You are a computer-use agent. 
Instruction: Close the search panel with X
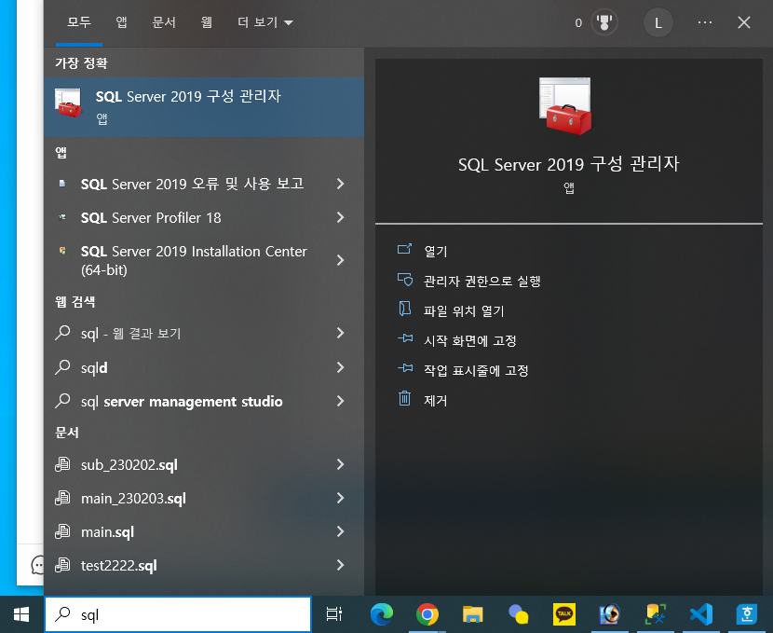744,22
